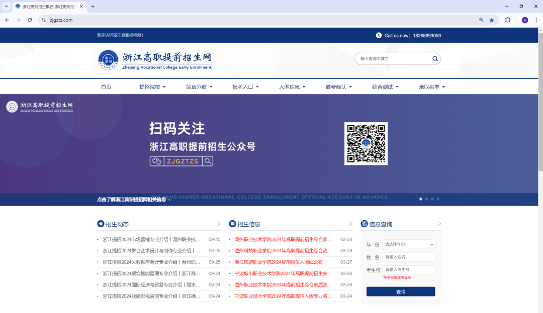This screenshot has width=543, height=313.
Task: Click the 招生信息 section heading
Action: [249, 224]
